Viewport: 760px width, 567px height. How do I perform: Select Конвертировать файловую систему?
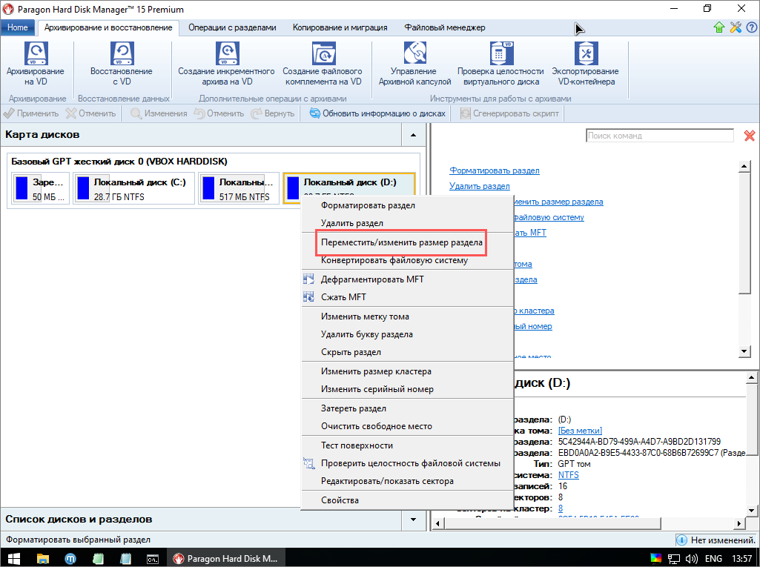click(x=407, y=260)
